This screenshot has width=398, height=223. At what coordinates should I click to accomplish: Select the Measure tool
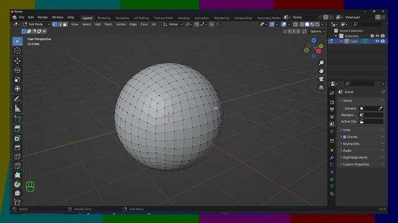click(17, 108)
